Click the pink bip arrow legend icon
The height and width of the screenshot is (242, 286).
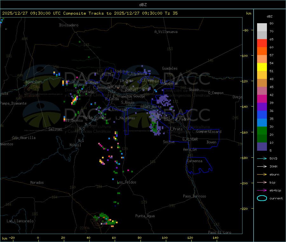[x=262, y=182]
